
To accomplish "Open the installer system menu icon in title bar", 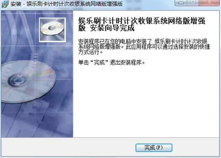I will 5,4.
